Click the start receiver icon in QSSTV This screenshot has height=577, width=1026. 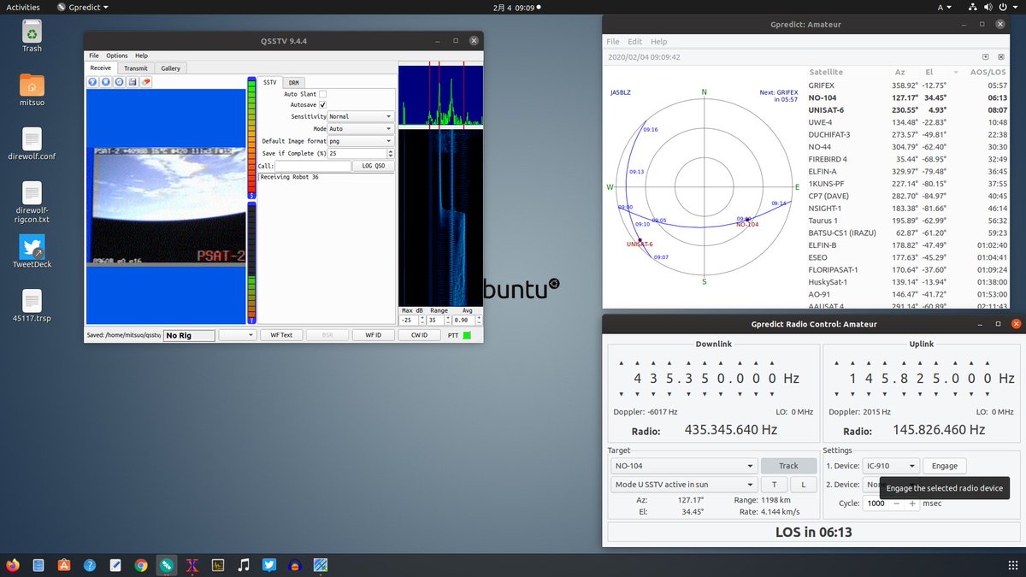click(x=93, y=82)
